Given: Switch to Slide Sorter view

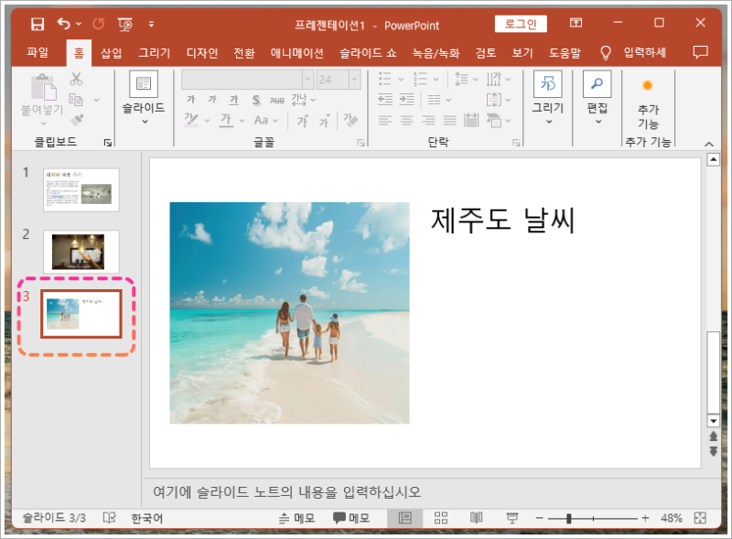Looking at the screenshot, I should point(440,518).
